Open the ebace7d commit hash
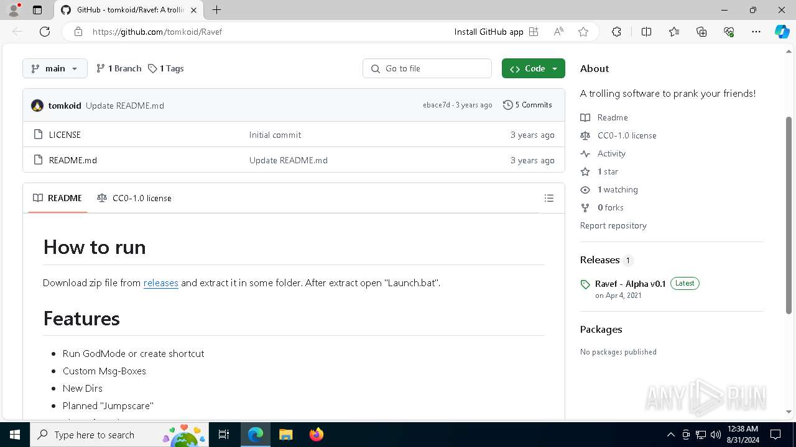This screenshot has width=796, height=447. coord(437,105)
